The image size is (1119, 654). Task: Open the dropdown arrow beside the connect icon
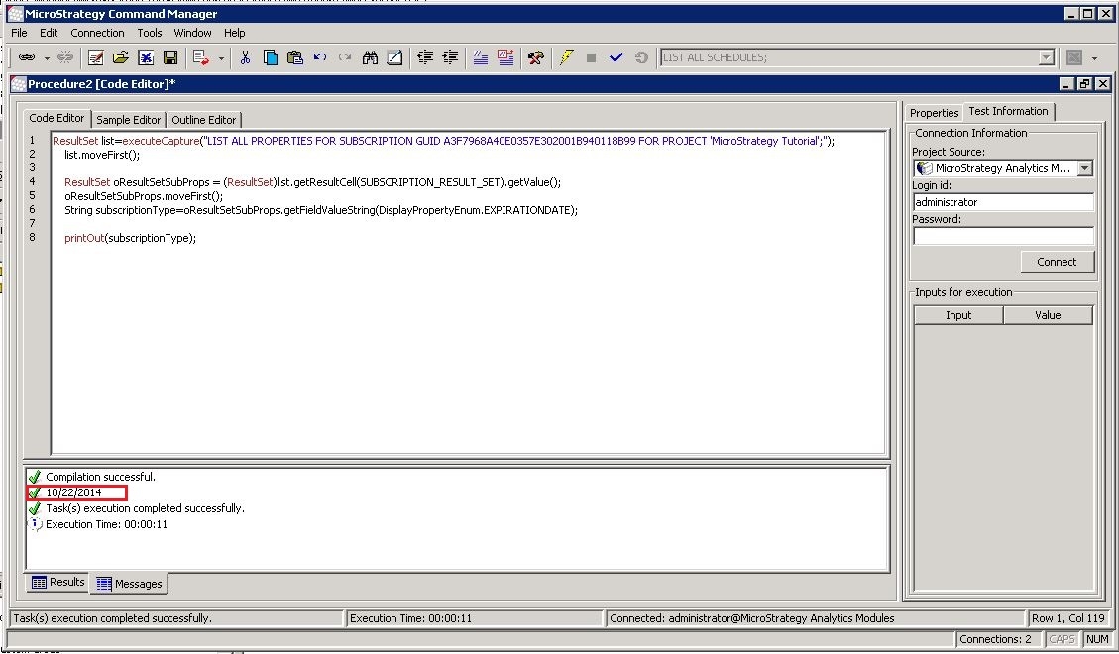(45, 58)
